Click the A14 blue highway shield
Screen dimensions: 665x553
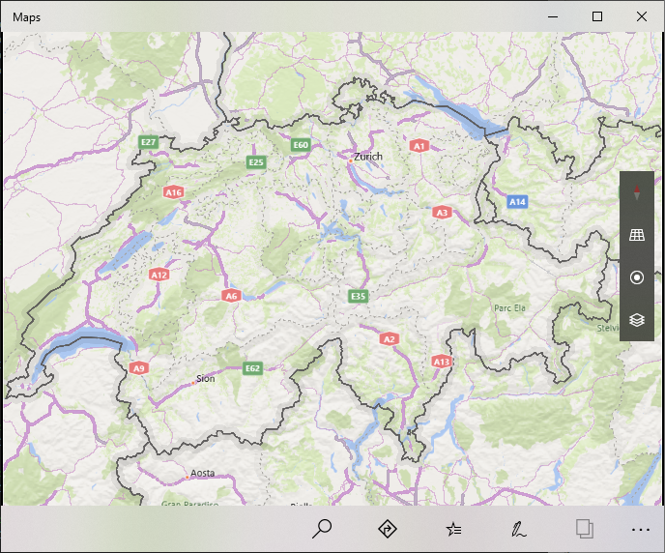[x=517, y=201]
